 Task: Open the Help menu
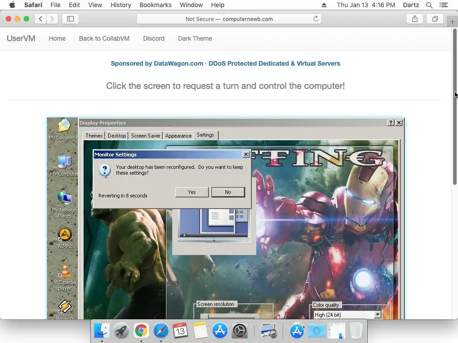[x=218, y=5]
